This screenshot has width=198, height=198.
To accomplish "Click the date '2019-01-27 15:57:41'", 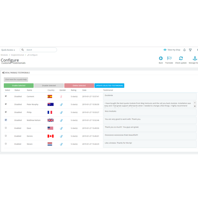I will pyautogui.click(x=91, y=97).
